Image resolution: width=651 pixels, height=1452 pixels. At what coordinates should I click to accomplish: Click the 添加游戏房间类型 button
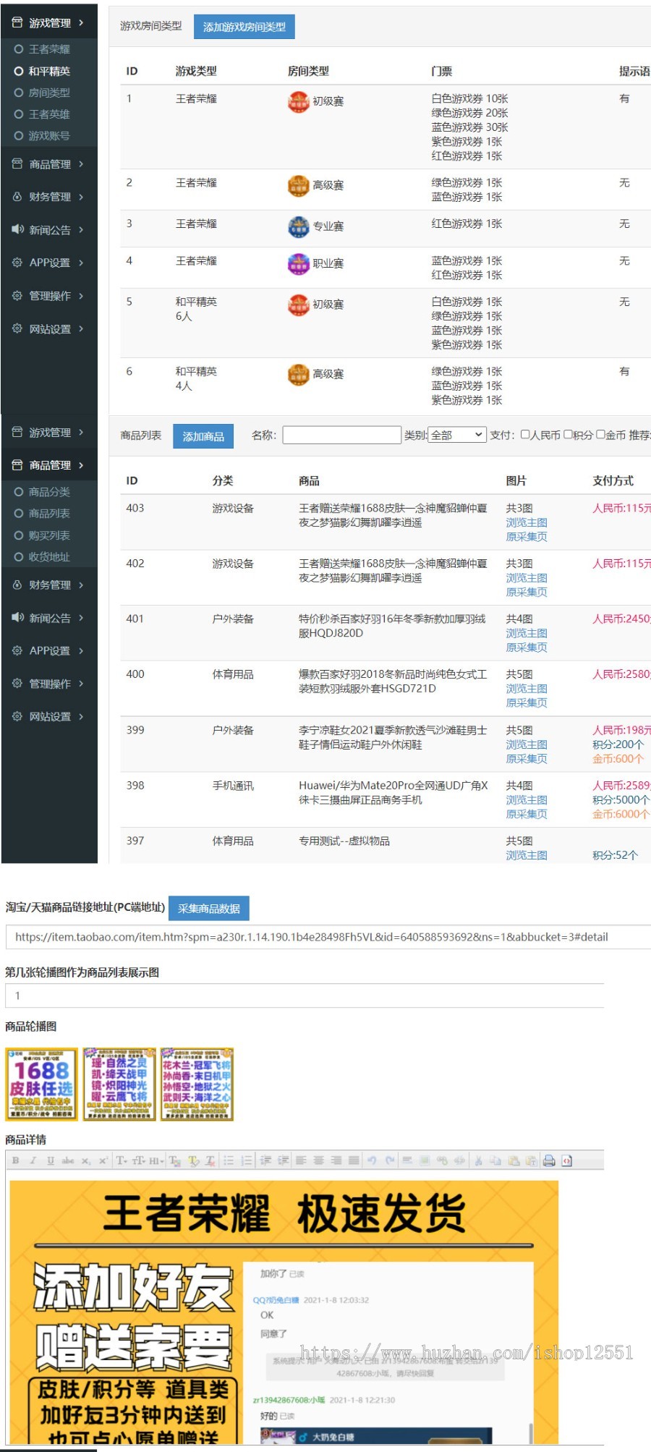(244, 27)
